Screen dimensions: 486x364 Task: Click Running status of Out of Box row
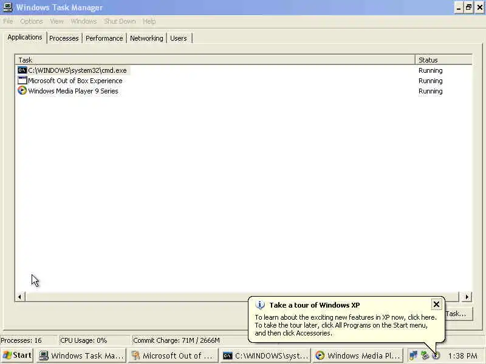pos(430,81)
